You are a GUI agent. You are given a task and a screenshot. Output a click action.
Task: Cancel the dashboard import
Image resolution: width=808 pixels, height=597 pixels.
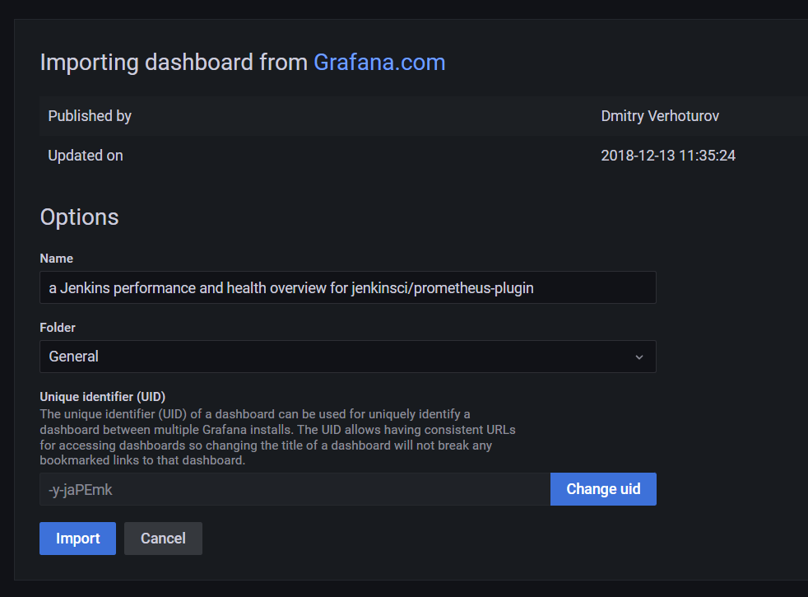[163, 538]
